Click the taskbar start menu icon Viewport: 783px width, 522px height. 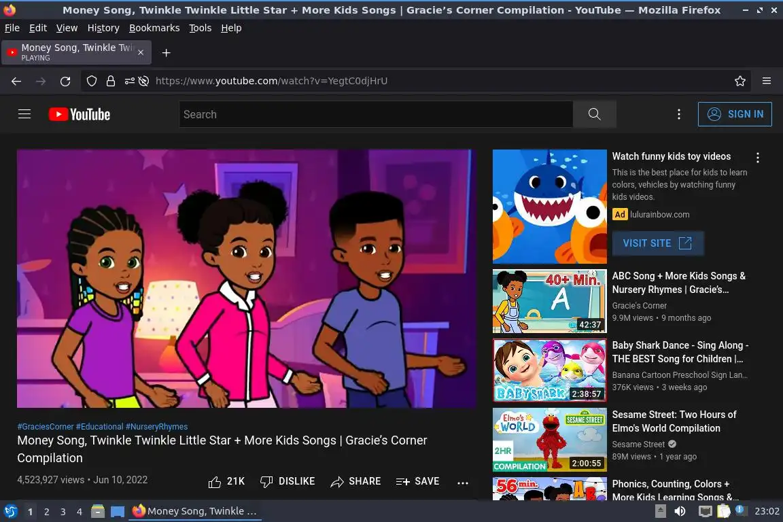tap(10, 511)
